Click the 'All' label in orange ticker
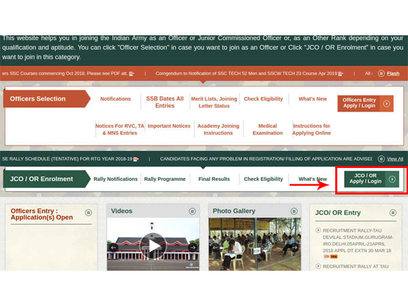 pyautogui.click(x=368, y=73)
